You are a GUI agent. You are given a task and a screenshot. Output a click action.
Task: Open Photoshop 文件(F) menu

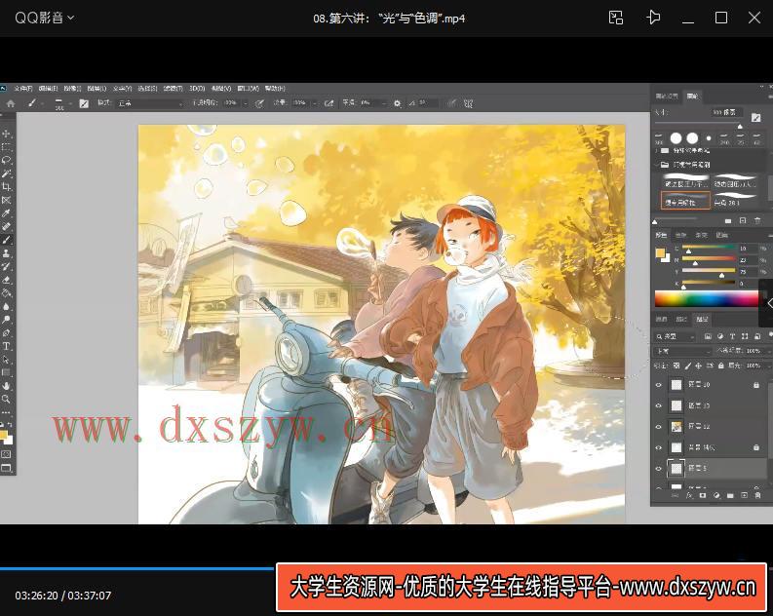coord(22,89)
